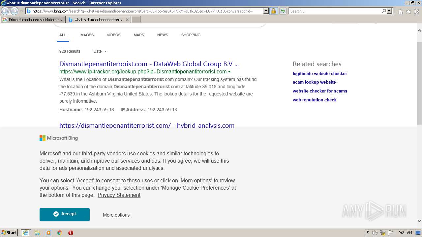Screen dimensions: 422x237
Task: Open Windows Explorer folder taskbar icon
Action: pos(37,233)
